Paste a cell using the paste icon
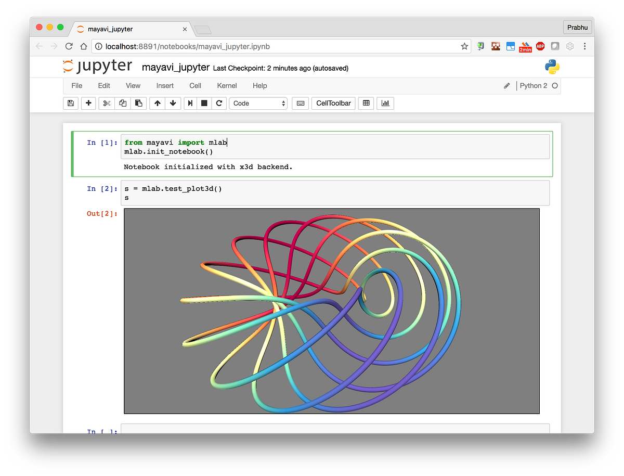This screenshot has width=624, height=476. (138, 103)
